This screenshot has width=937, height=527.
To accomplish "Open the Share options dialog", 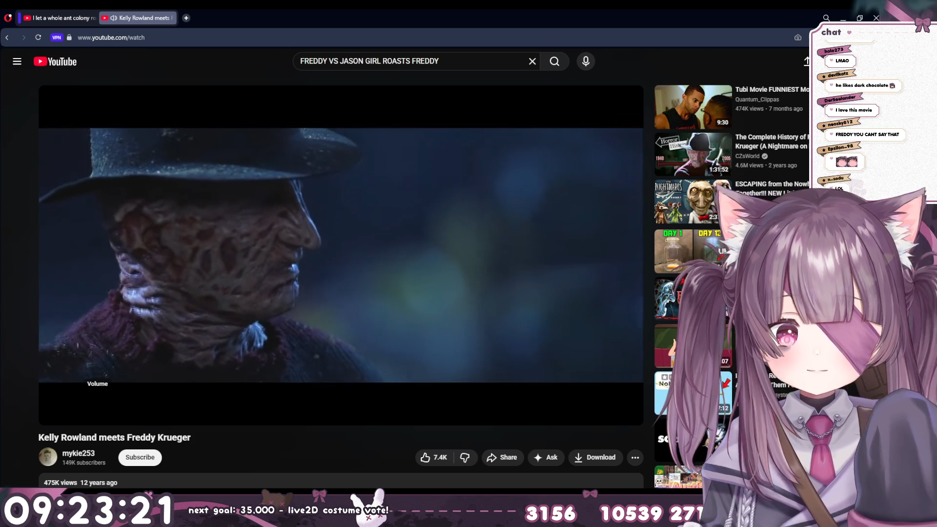I will pos(502,457).
